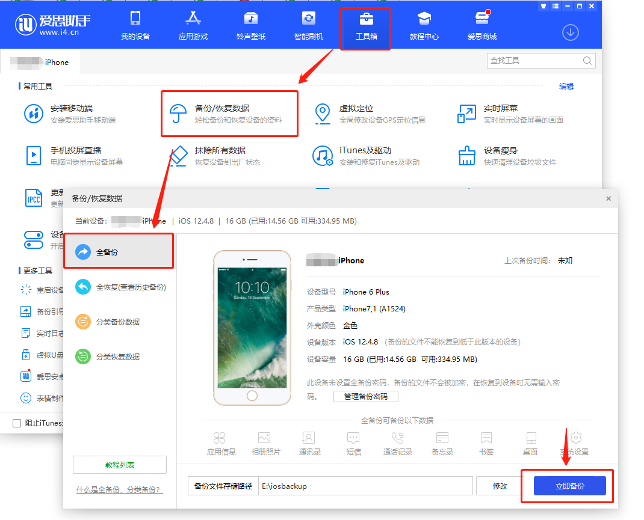Click the search magnifier icon
This screenshot has height=520, width=644.
coord(587,61)
